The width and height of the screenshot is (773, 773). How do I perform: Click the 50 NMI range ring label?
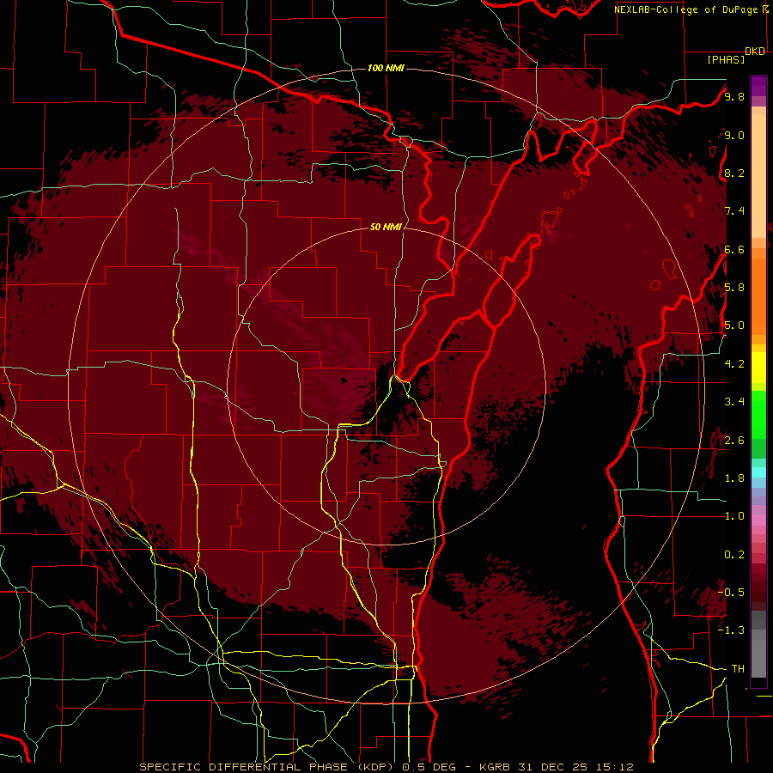386,227
